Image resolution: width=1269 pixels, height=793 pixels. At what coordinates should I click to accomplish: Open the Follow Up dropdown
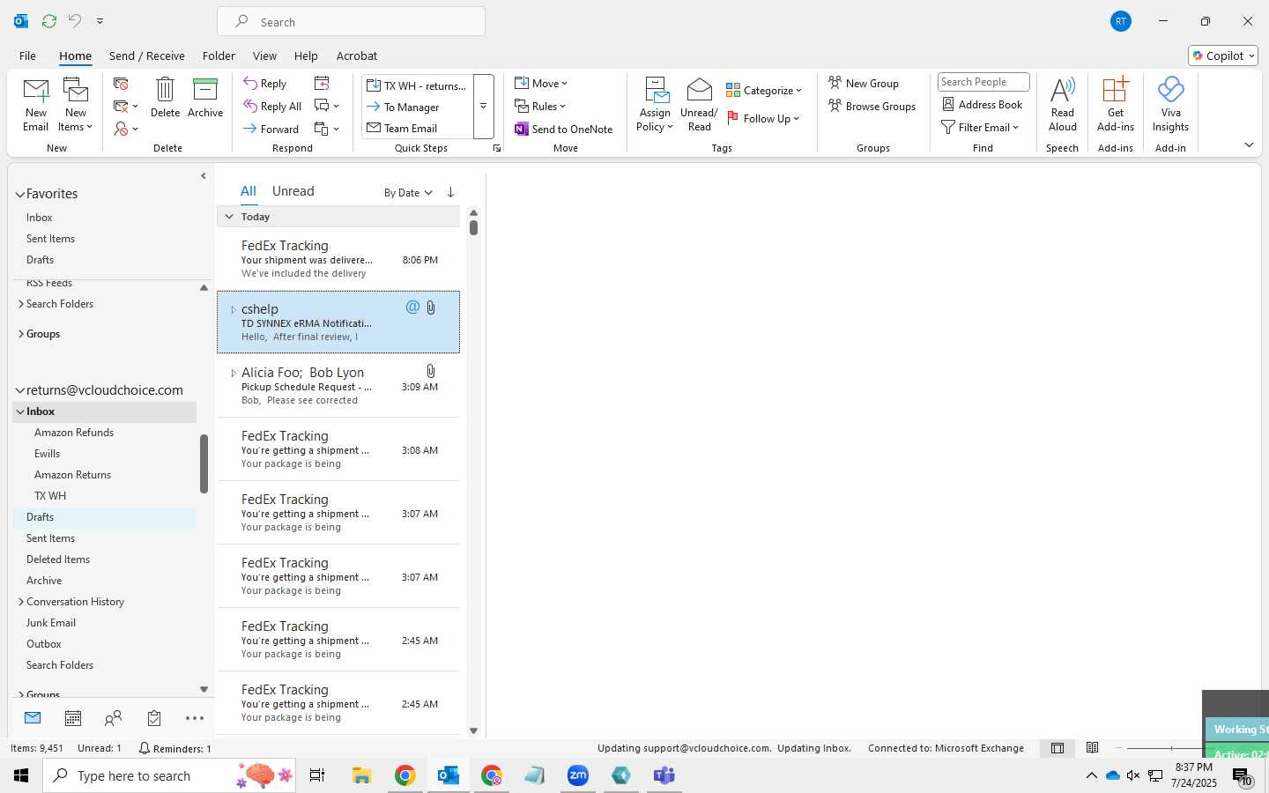point(763,118)
